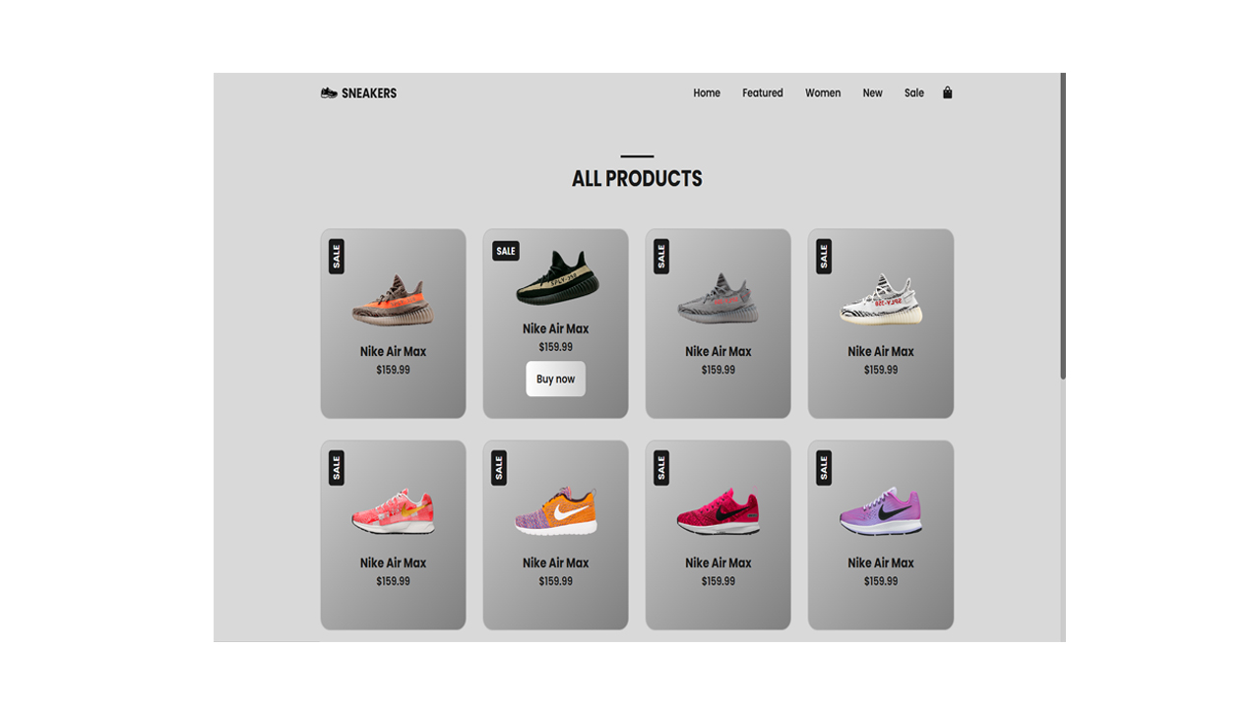The height and width of the screenshot is (708, 1250).
Task: Select the black Yeezy sneaker image
Action: 557,278
